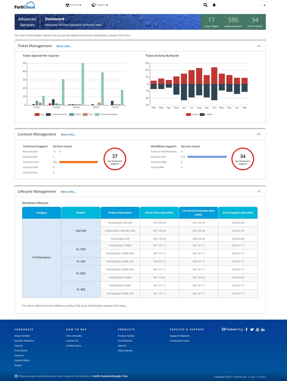287x381 pixels.
Task: Click More info next to Lifecycle Management
Action: [x=68, y=192]
